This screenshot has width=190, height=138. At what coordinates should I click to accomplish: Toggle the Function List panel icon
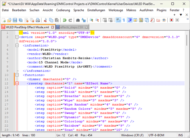point(152,20)
